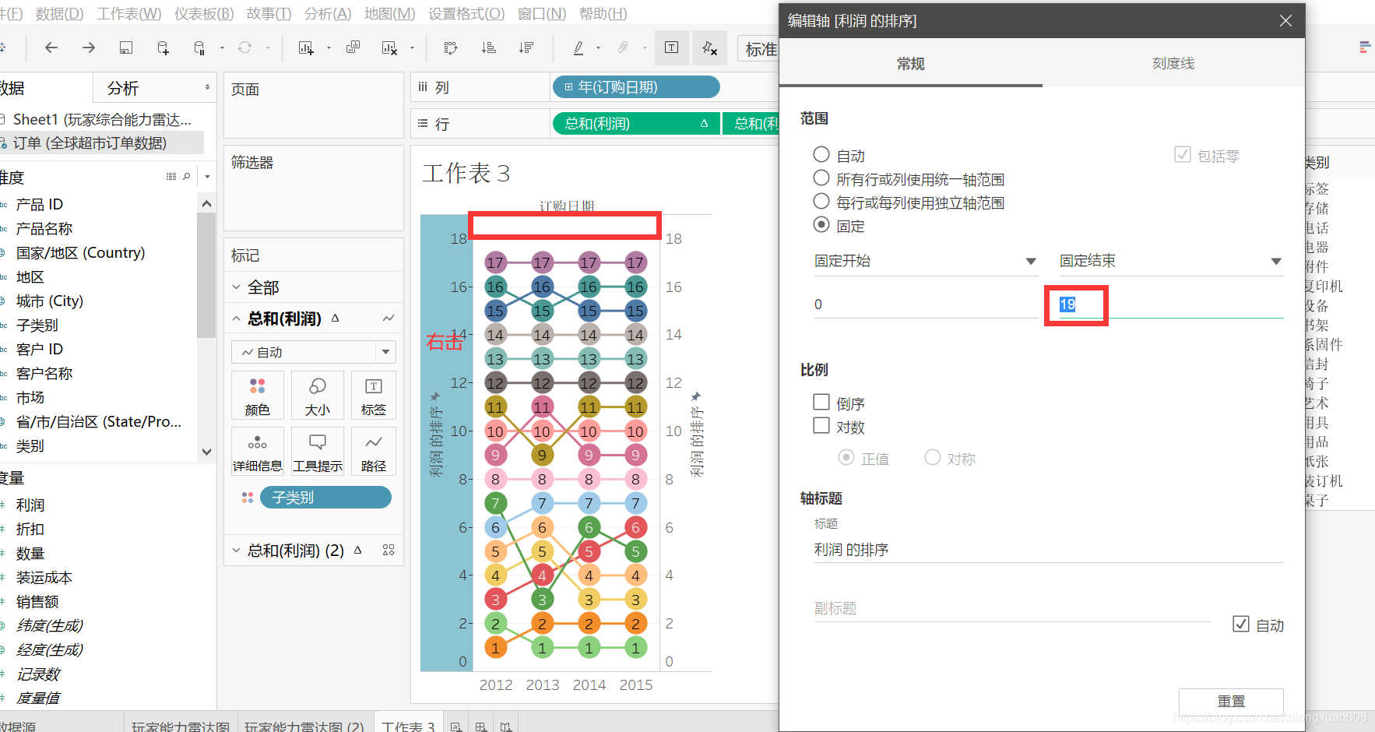Image resolution: width=1375 pixels, height=732 pixels.
Task: Open the 分析 menu
Action: pyautogui.click(x=327, y=12)
